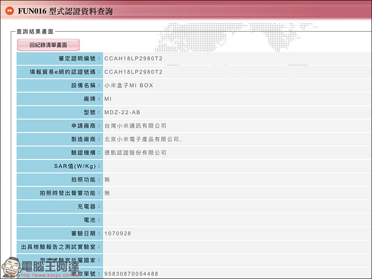Select verification body 德凱認證股份有限公司
Screen dimensions: 372x279
pyautogui.click(x=135, y=153)
